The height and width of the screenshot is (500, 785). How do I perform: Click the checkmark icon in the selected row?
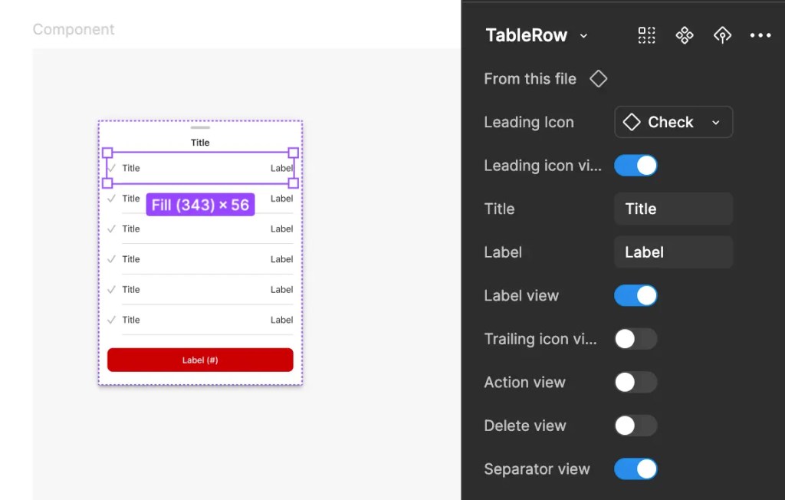point(112,168)
